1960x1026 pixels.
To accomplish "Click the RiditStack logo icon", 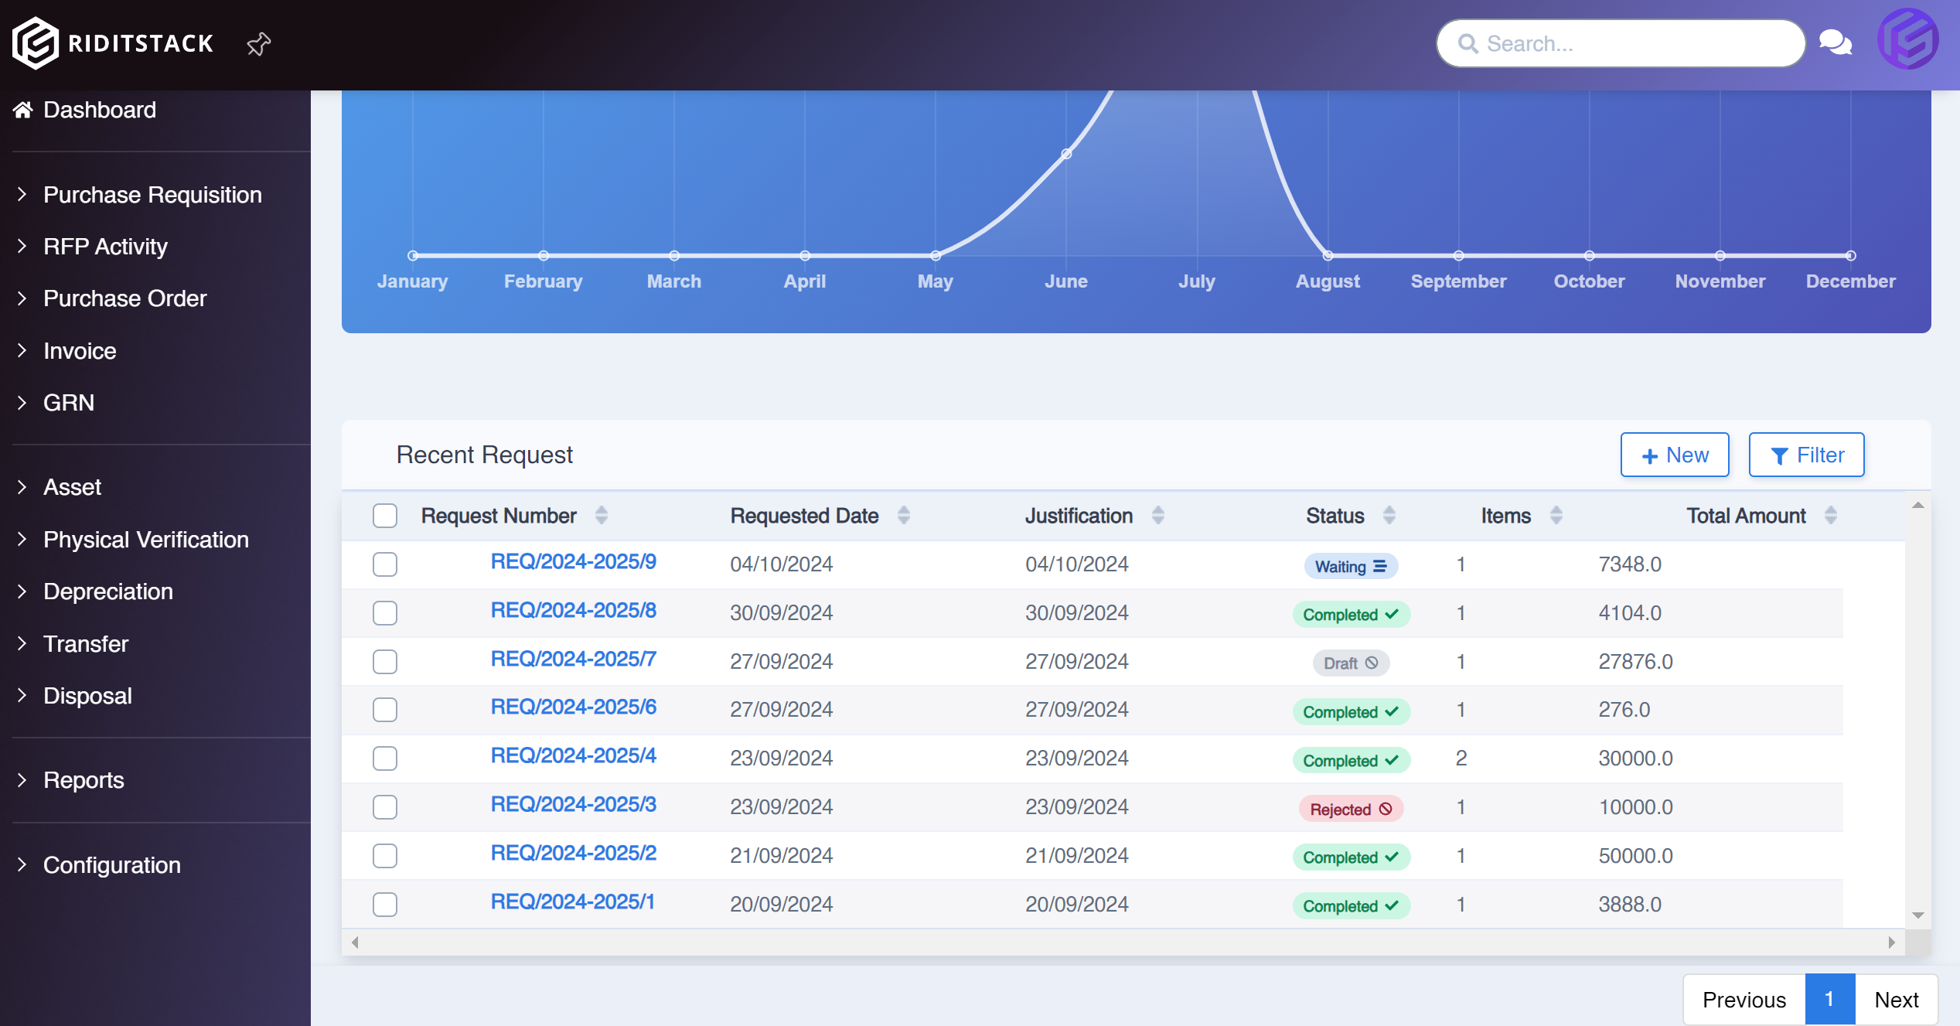I will pyautogui.click(x=36, y=43).
